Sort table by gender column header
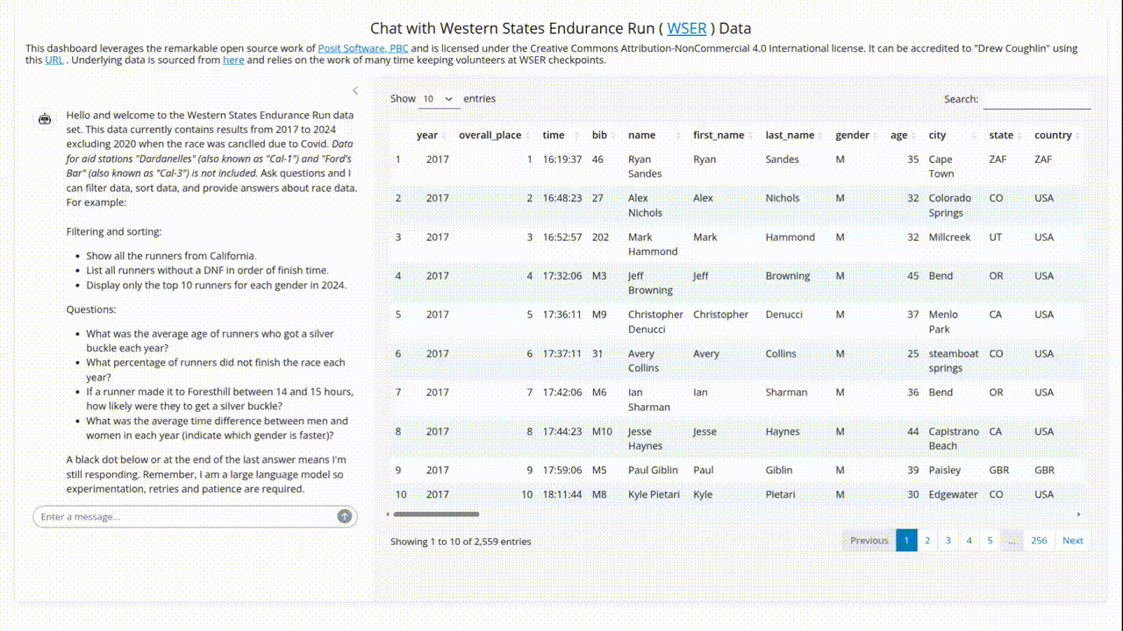Viewport: 1123px width, 631px height. coord(852,136)
